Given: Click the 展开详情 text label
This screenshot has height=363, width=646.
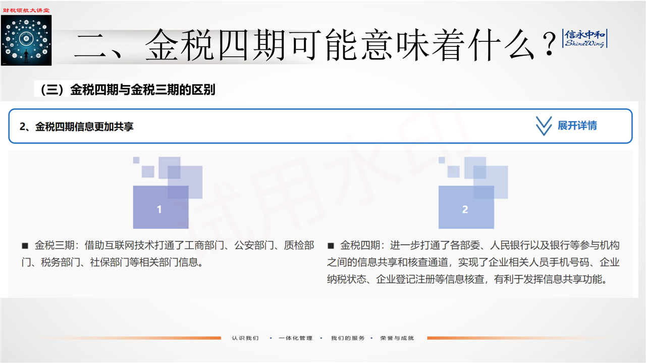Looking at the screenshot, I should [577, 126].
